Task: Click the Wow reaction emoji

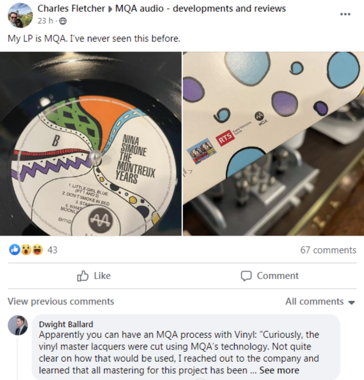Action: pos(26,249)
